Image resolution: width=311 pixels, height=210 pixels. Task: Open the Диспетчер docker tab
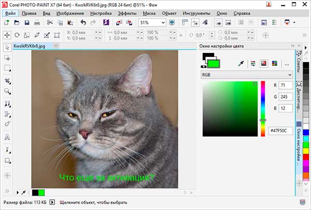(x=299, y=99)
